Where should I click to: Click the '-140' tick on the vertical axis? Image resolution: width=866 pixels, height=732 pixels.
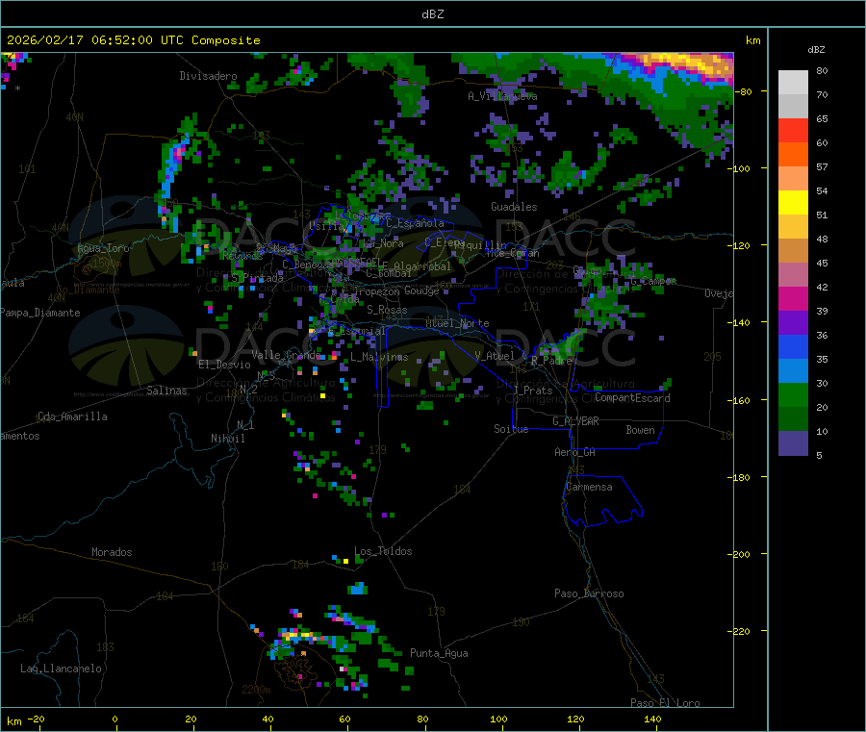pos(739,322)
